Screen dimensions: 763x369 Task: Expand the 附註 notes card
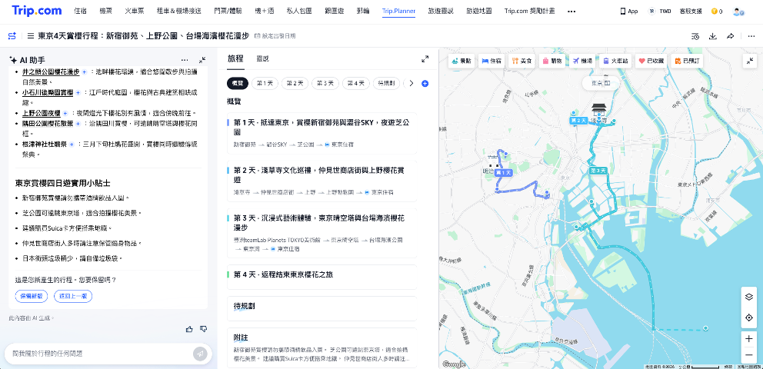click(322, 347)
